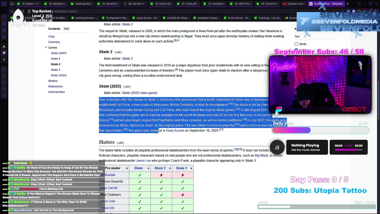The image size is (380, 214).
Task: Open Mike Carroll in the skater table
Action: 109,188
